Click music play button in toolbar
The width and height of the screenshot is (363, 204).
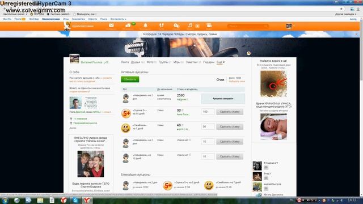pyautogui.click(x=197, y=26)
